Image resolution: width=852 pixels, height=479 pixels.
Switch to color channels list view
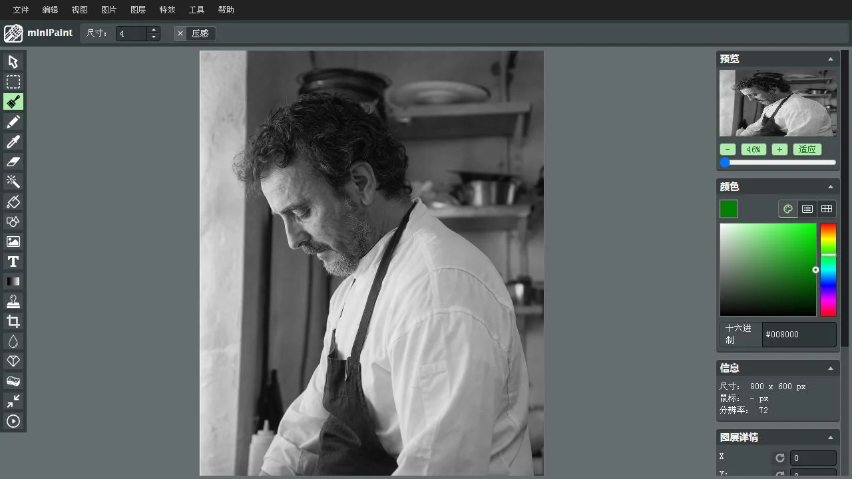click(x=807, y=209)
